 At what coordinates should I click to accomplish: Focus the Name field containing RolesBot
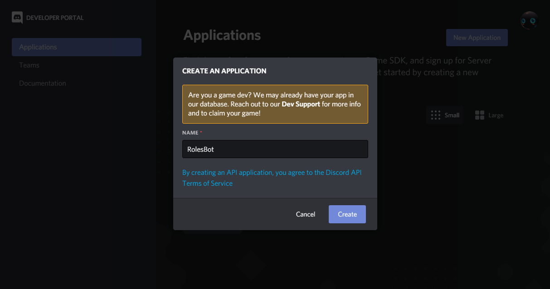(x=275, y=149)
